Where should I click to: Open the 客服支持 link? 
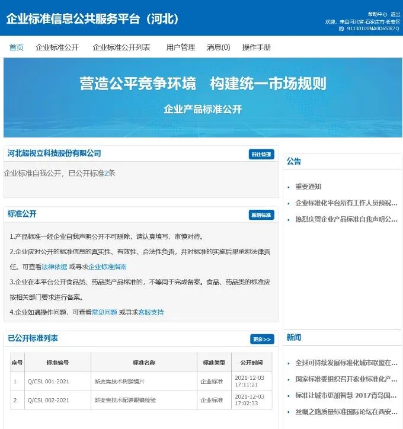(x=151, y=312)
